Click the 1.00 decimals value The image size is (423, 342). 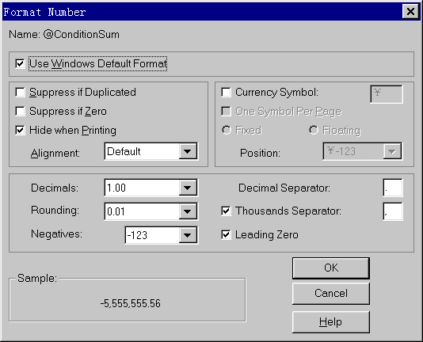[116, 188]
